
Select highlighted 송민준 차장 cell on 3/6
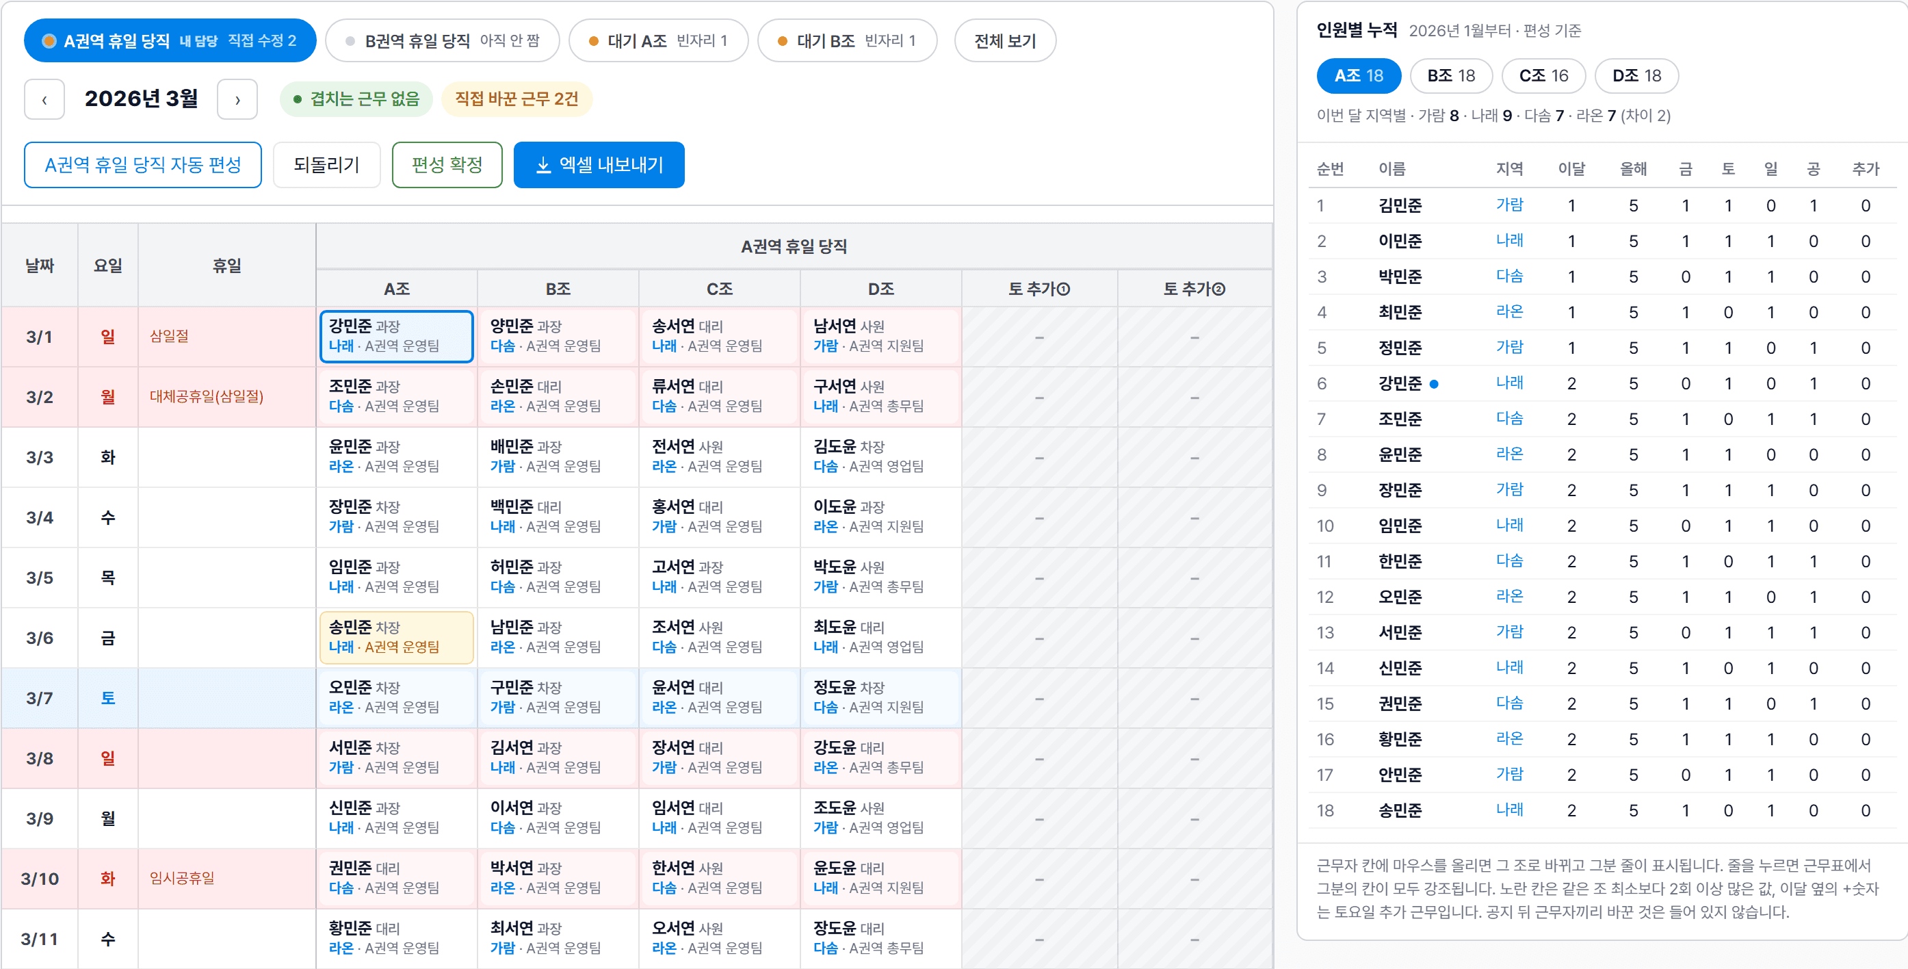396,637
